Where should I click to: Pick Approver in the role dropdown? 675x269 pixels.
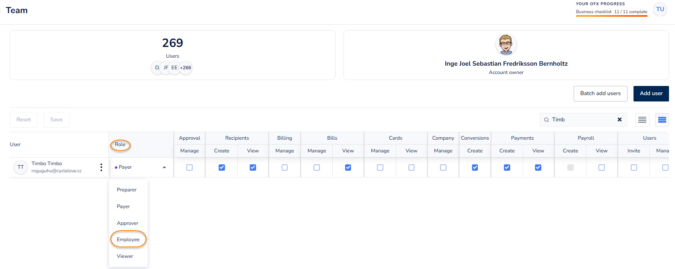point(128,223)
